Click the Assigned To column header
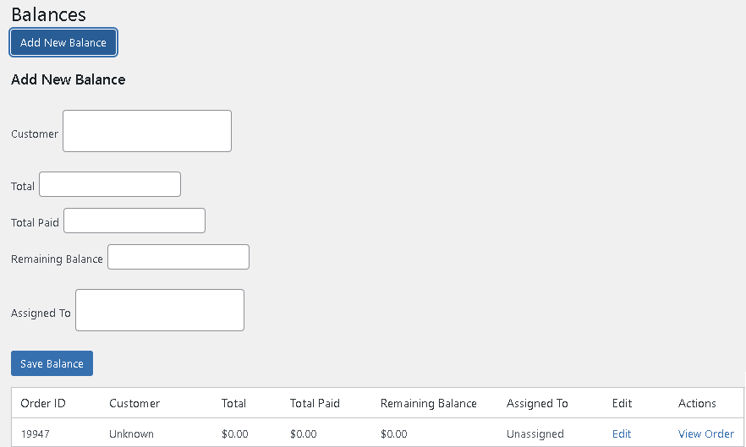746x447 pixels. coord(537,403)
